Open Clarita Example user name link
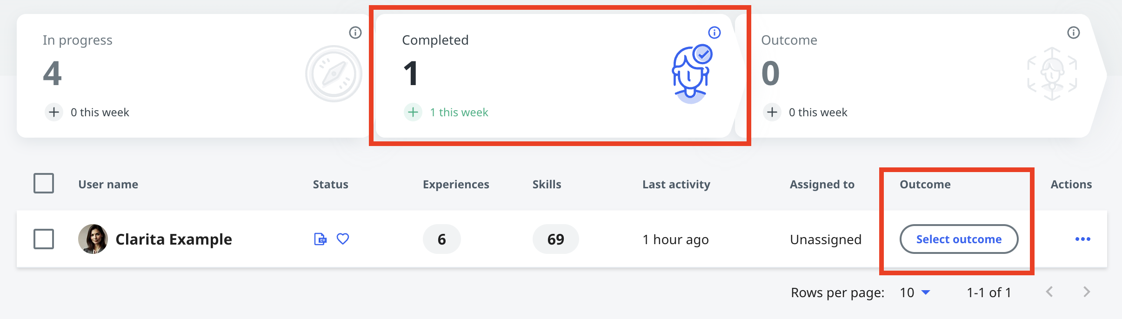 coord(174,239)
